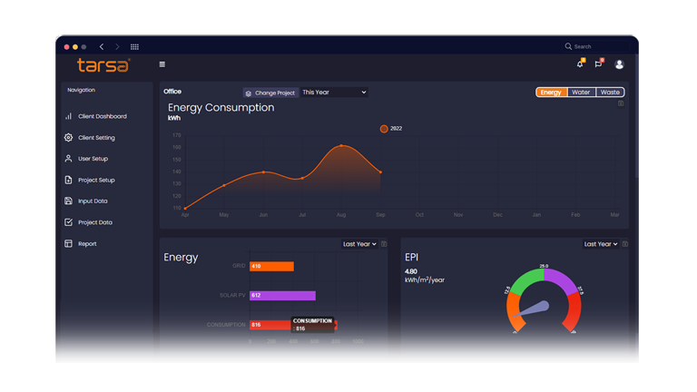Image resolution: width=697 pixels, height=392 pixels.
Task: Expand the This Year period dropdown
Action: [x=334, y=93]
